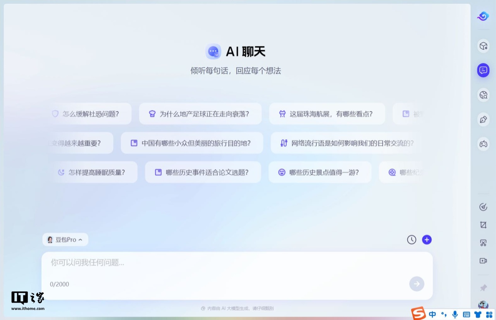The width and height of the screenshot is (496, 320).
Task: Open the screen clipping scissors tool
Action: (x=483, y=243)
